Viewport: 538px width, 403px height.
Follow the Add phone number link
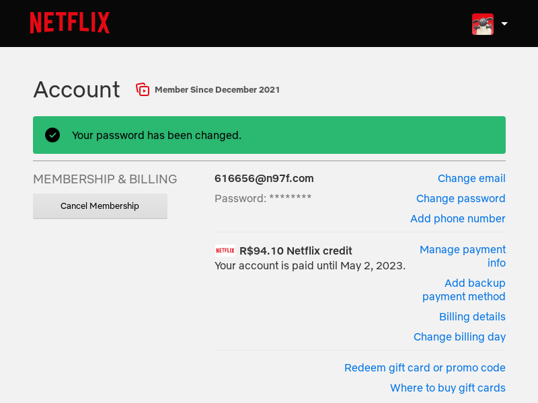tap(458, 219)
